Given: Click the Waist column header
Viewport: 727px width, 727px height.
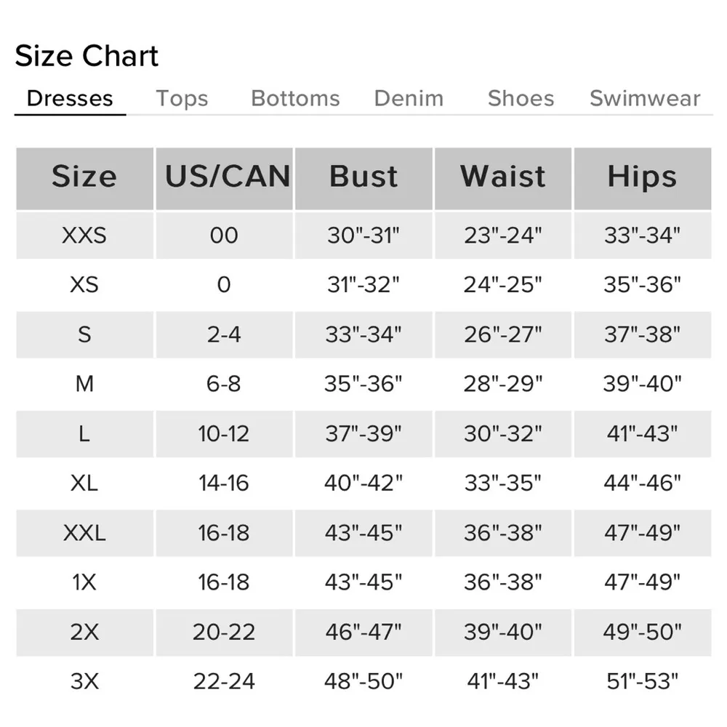Looking at the screenshot, I should [503, 177].
